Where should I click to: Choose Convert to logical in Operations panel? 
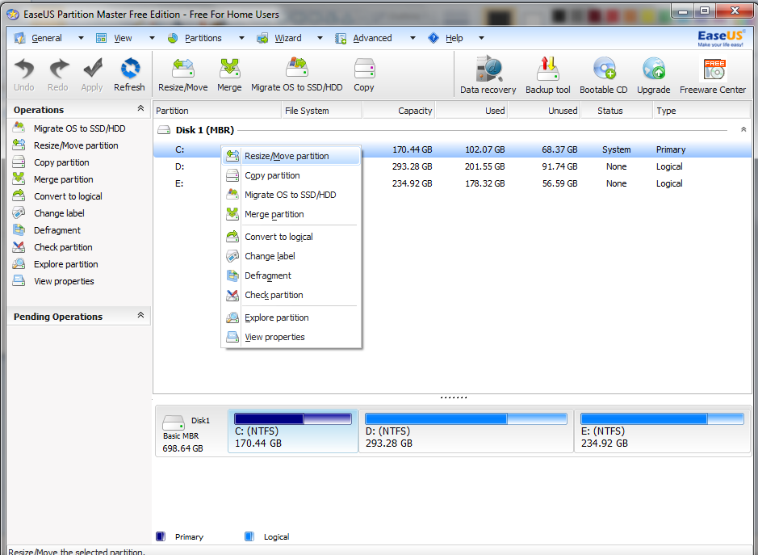point(68,196)
